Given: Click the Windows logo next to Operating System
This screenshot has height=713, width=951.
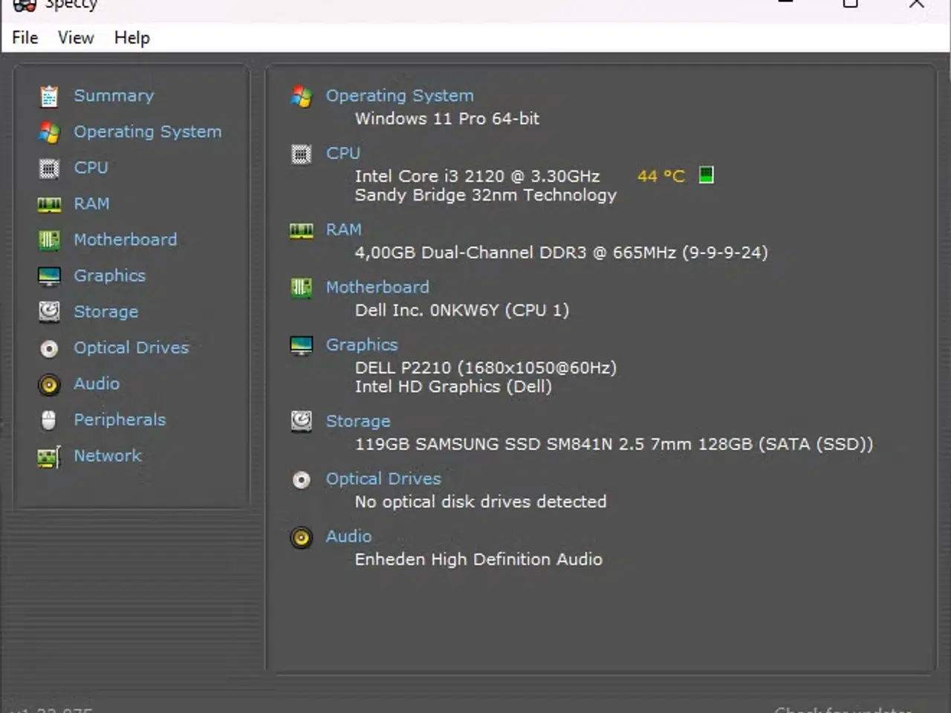Looking at the screenshot, I should click(x=301, y=97).
